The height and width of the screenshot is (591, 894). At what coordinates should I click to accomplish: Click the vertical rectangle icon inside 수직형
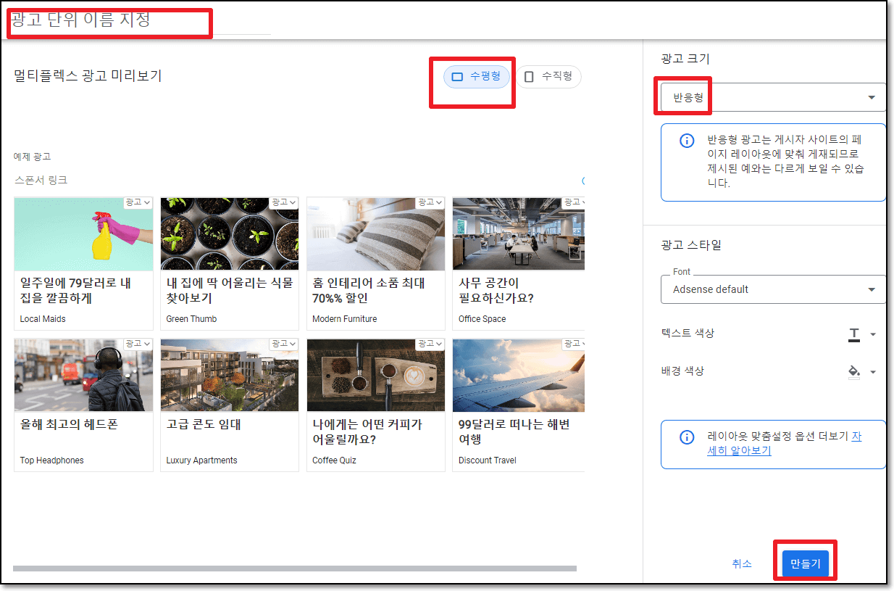529,77
